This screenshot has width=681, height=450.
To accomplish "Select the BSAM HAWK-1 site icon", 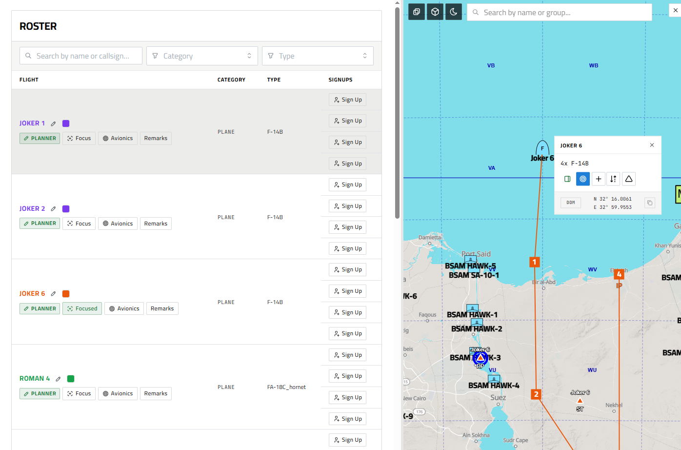I will tap(472, 308).
